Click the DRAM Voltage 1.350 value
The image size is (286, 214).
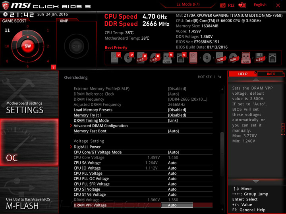[173, 200]
